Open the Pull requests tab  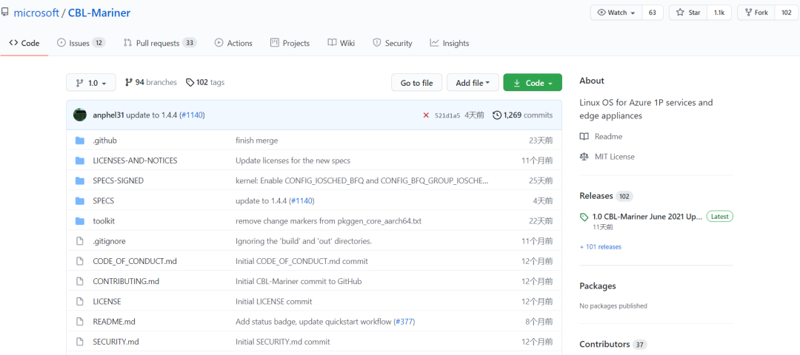(159, 43)
